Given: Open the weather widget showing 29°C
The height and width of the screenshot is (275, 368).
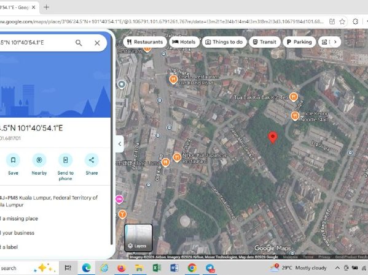Looking at the screenshot, I should (x=298, y=268).
